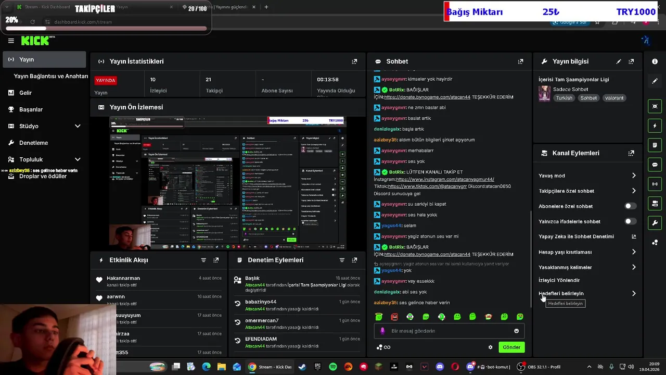This screenshot has height=375, width=666.
Task: Pop out the Denetim Eylemleri panel
Action: 354,260
